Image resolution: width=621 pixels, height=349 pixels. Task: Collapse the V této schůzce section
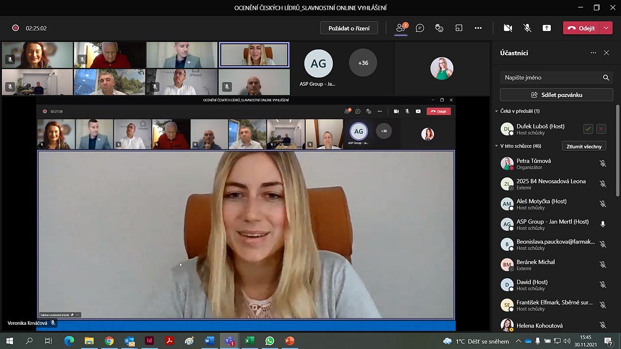(497, 146)
